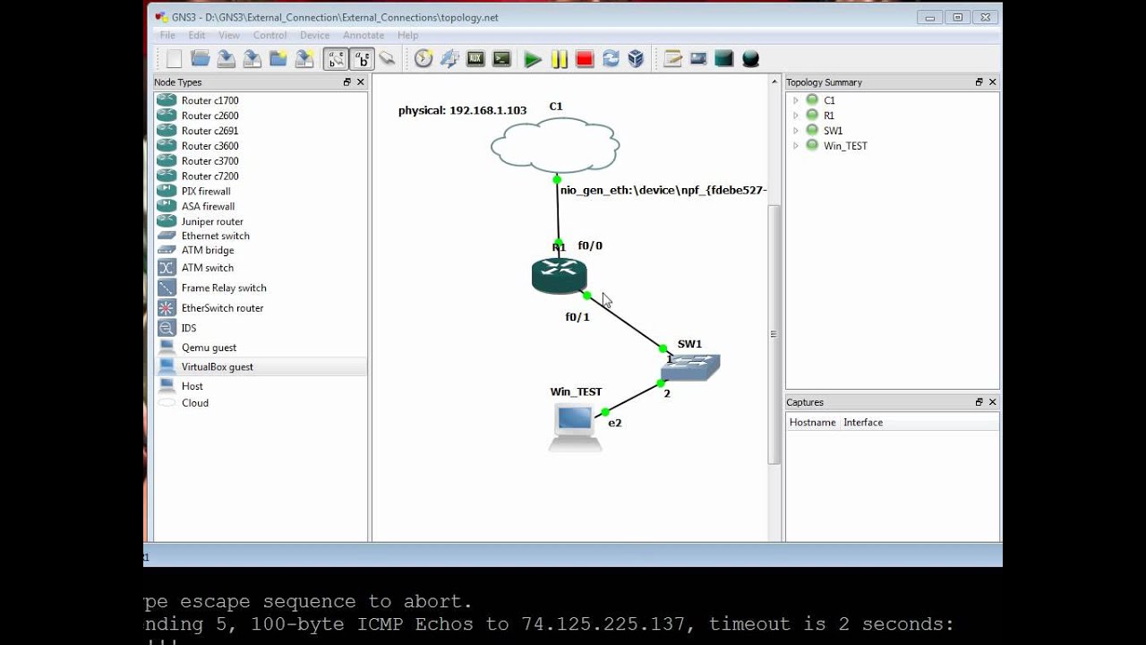
Task: Expand R1 in Topology Summary
Action: [795, 116]
